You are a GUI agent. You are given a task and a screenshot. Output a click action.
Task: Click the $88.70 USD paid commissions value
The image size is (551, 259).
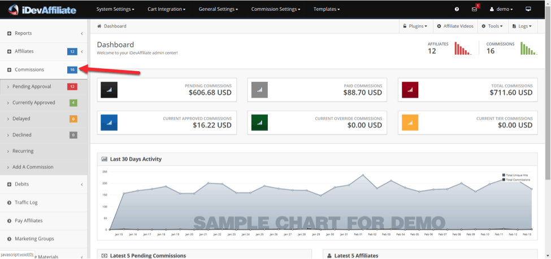click(363, 93)
